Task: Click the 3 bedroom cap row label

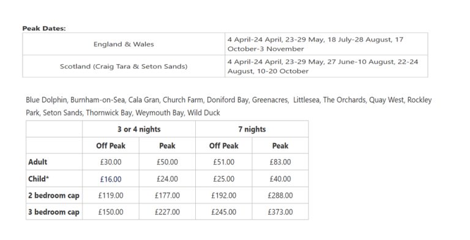Action: click(x=54, y=212)
